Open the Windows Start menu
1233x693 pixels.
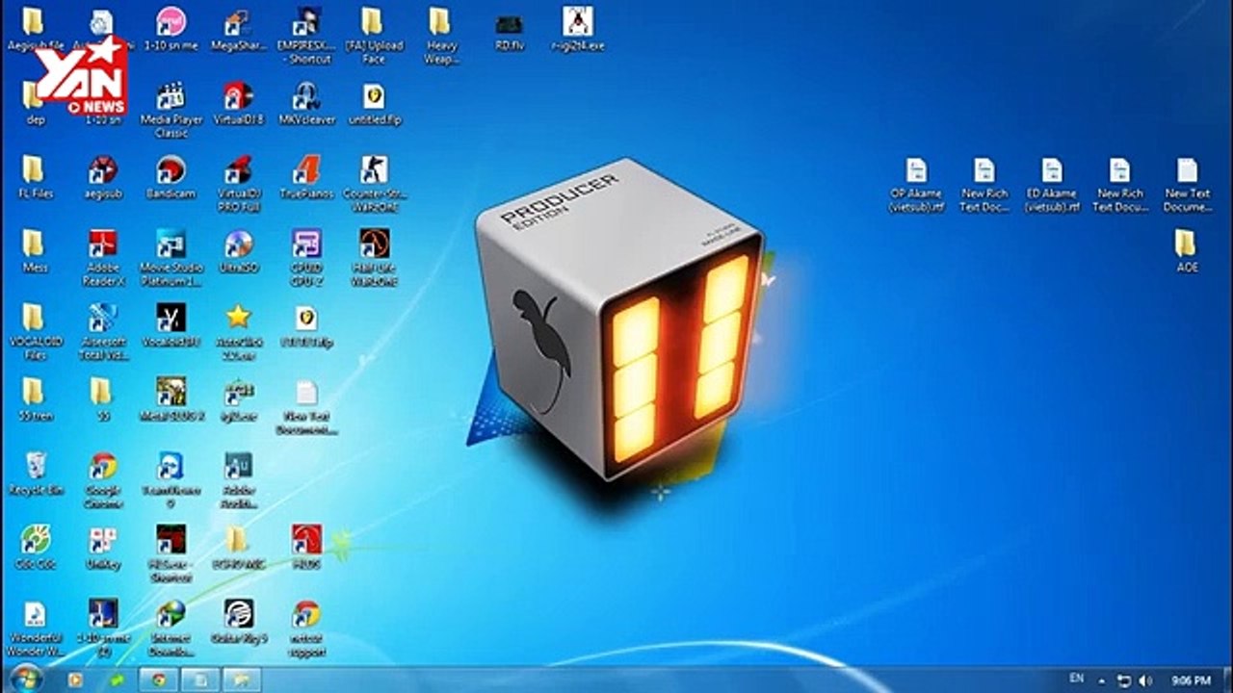pyautogui.click(x=26, y=679)
